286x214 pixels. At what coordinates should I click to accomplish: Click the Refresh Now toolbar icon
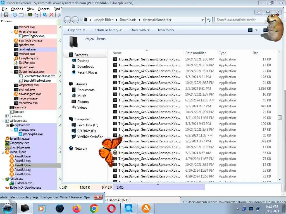point(15,15)
